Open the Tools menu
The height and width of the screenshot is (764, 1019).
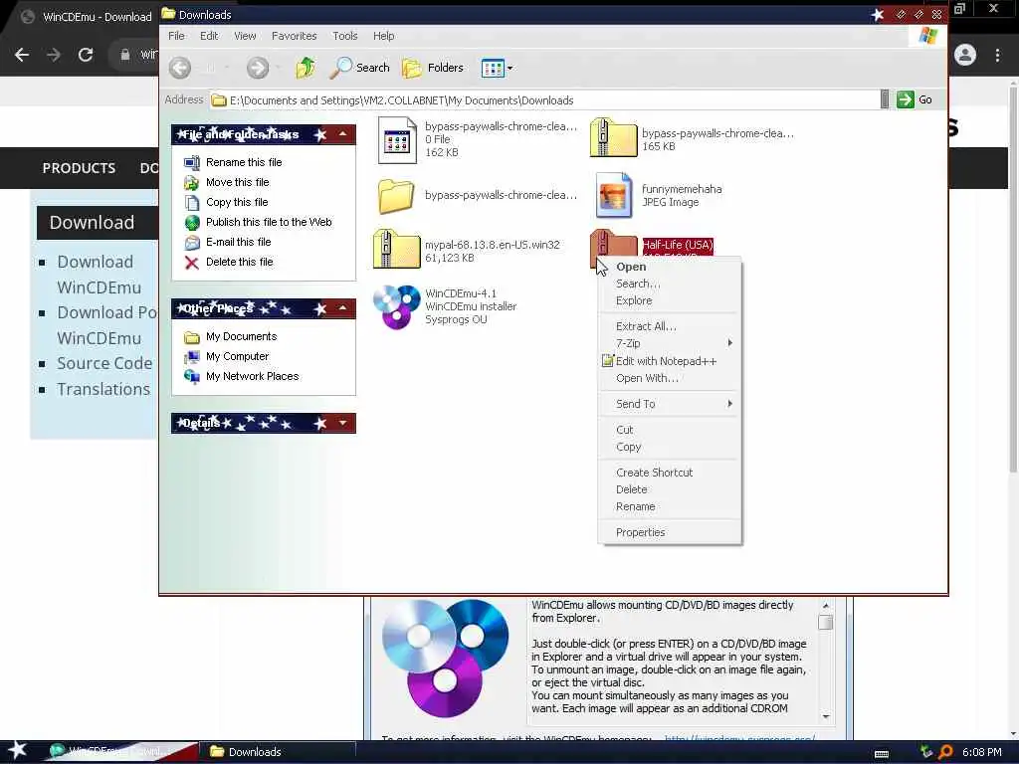[x=345, y=36]
